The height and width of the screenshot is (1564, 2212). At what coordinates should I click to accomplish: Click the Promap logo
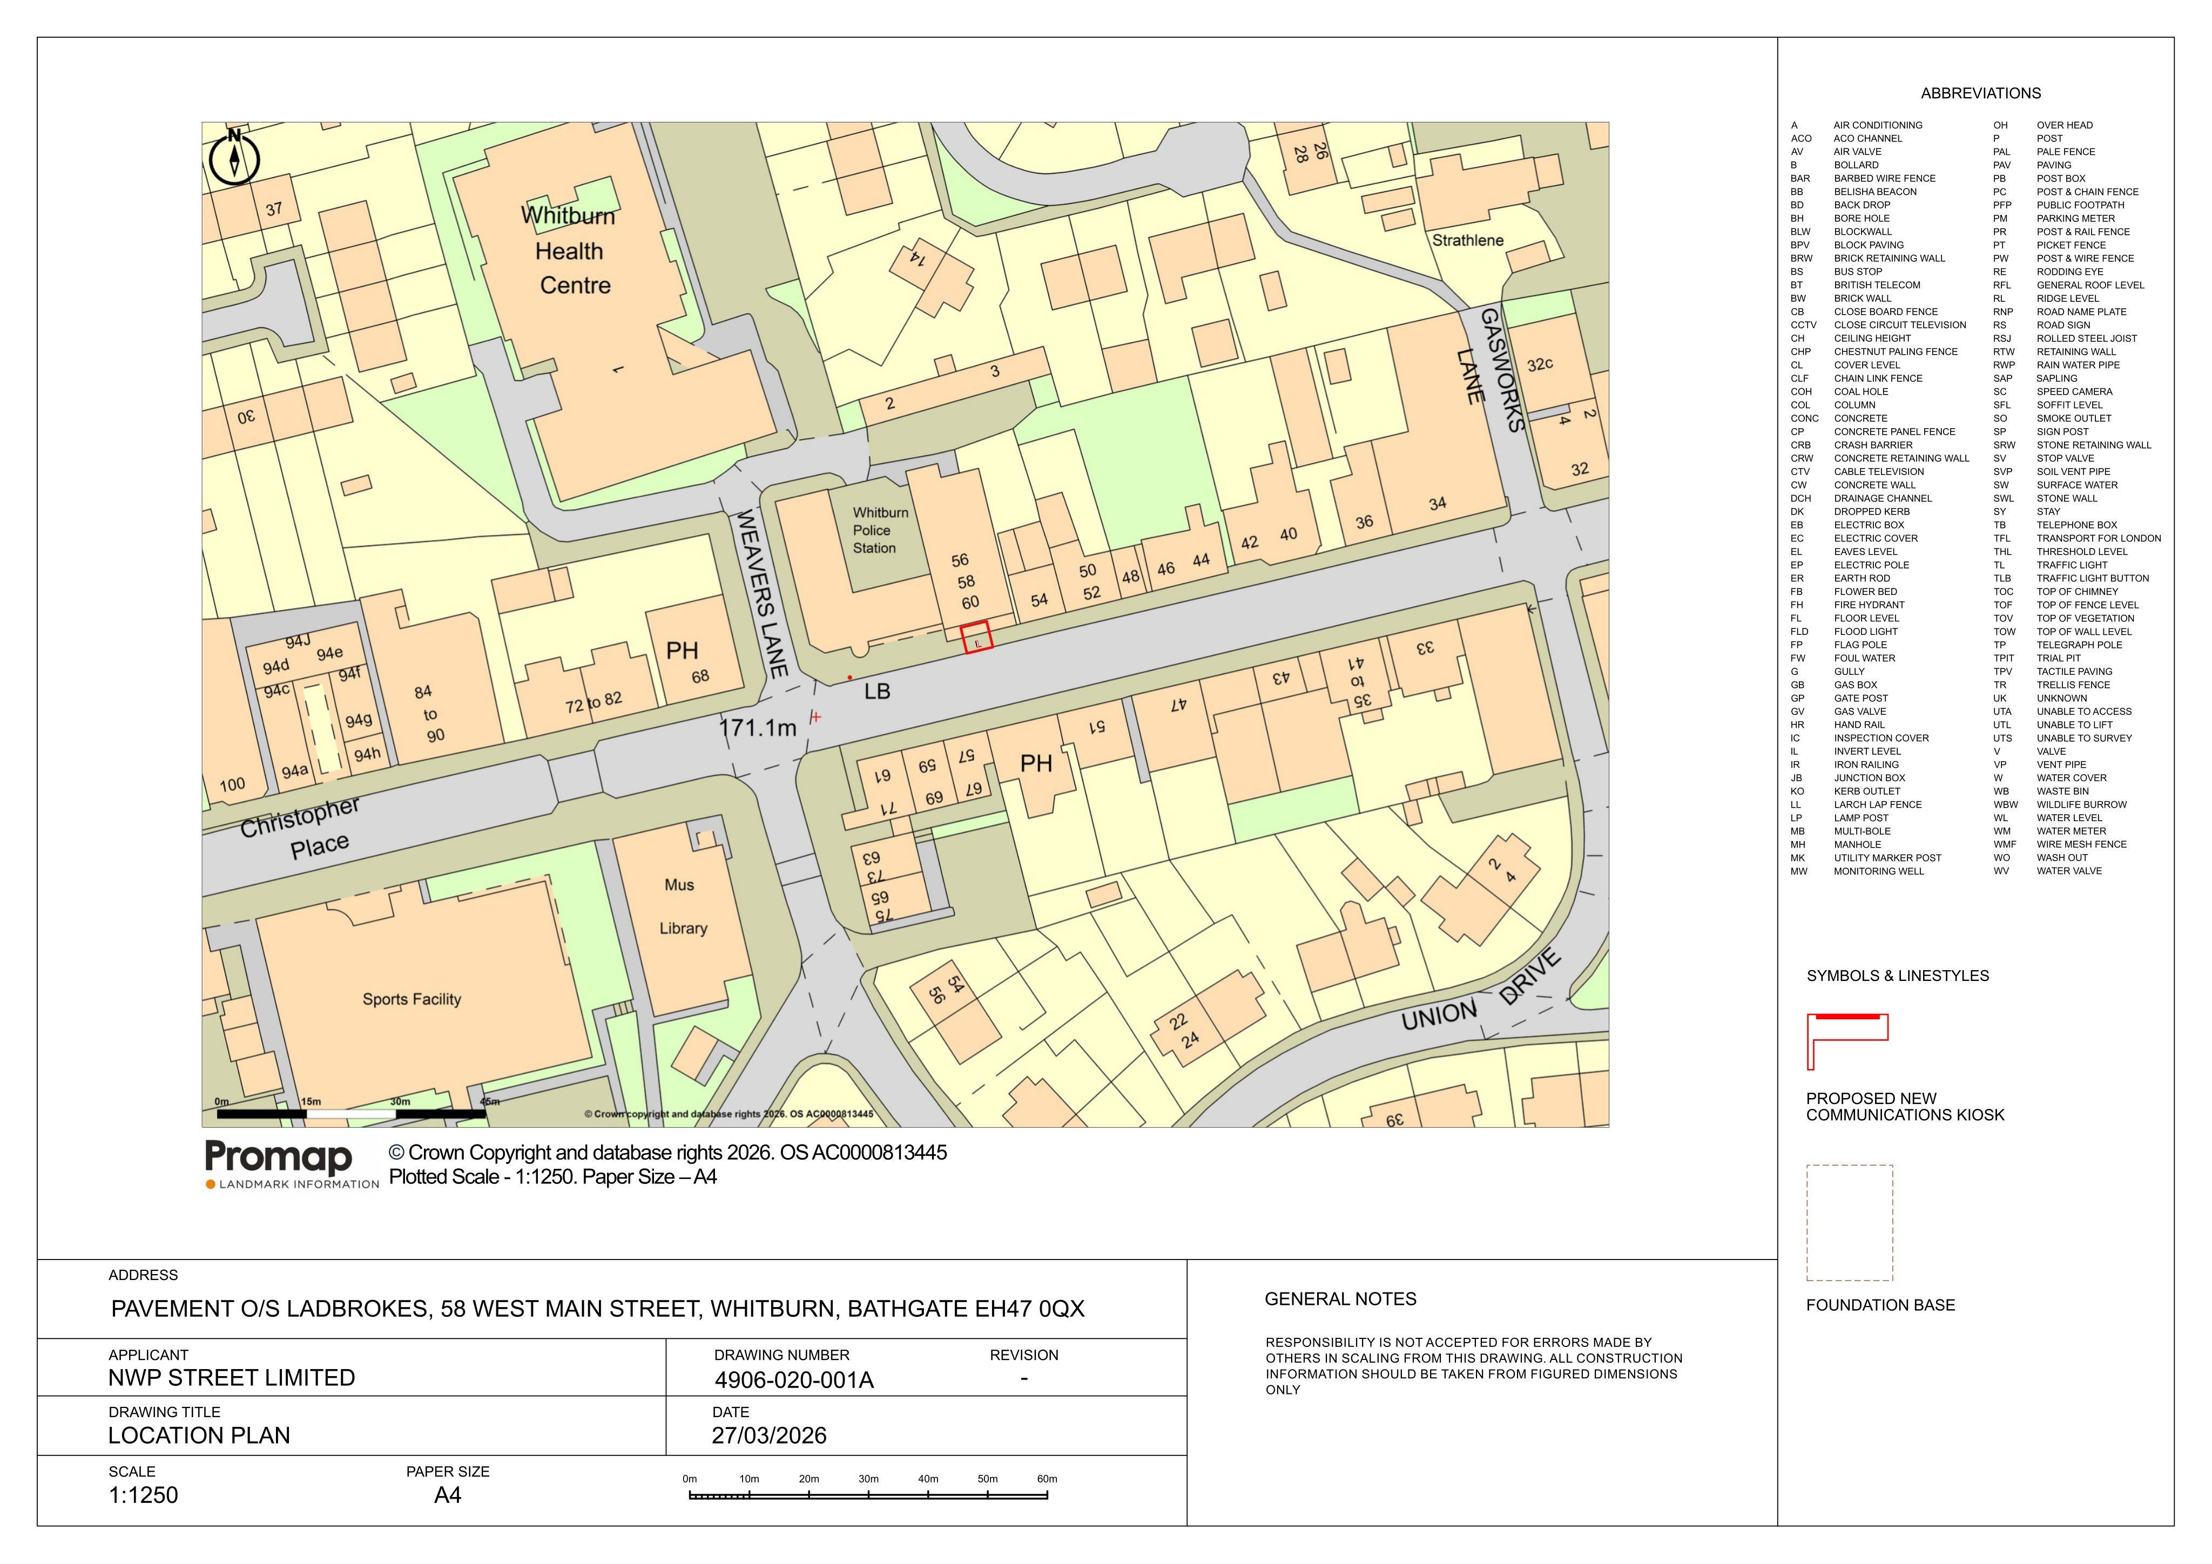click(292, 1165)
